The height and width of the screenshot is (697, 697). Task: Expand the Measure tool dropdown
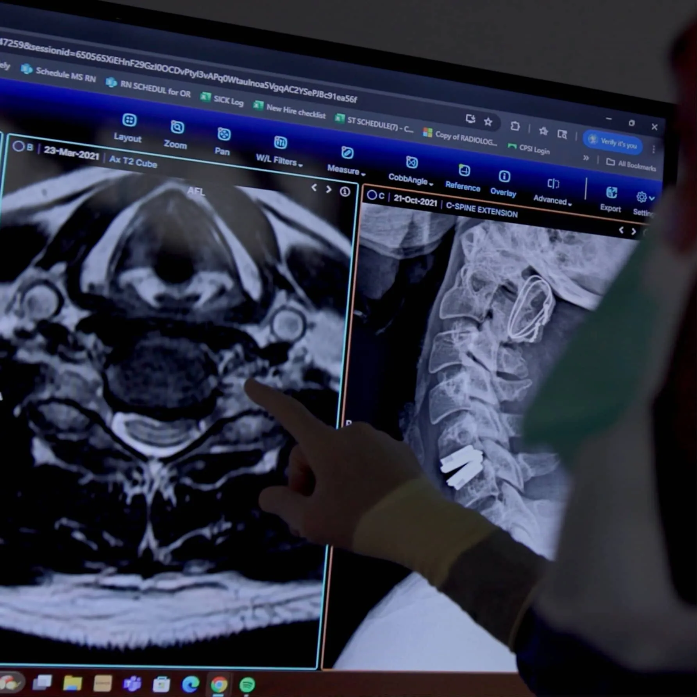pyautogui.click(x=345, y=161)
